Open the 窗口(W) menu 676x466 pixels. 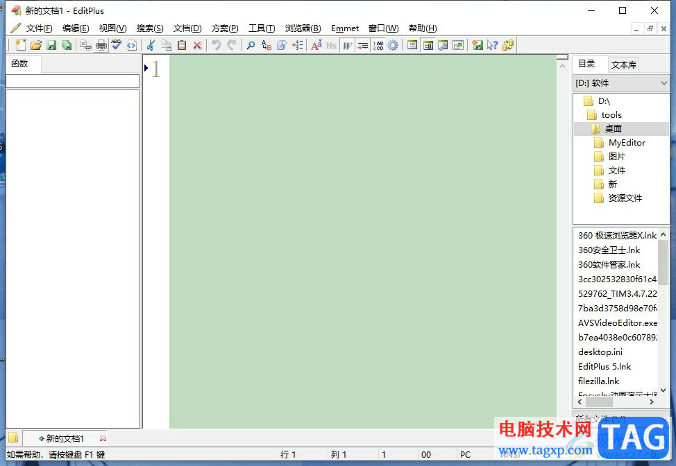coord(384,28)
